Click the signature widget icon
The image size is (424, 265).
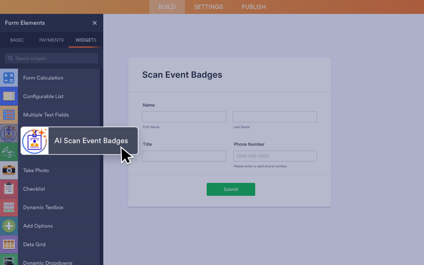(9, 152)
